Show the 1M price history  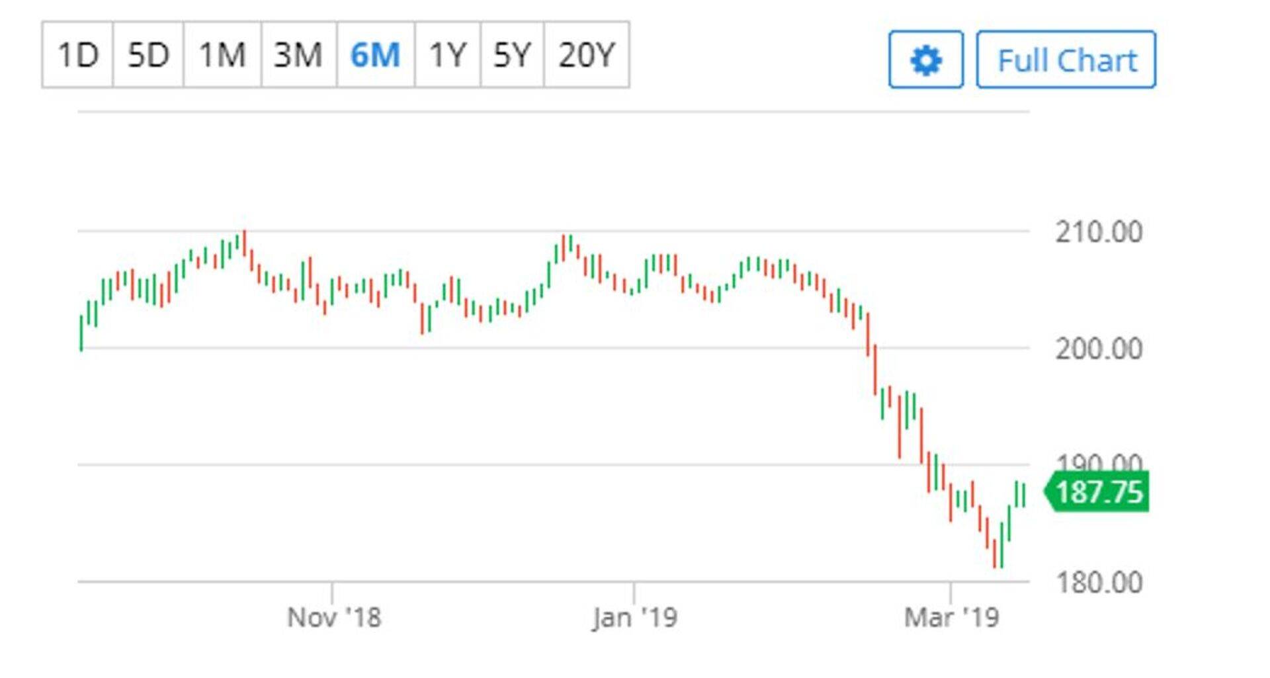coord(222,54)
